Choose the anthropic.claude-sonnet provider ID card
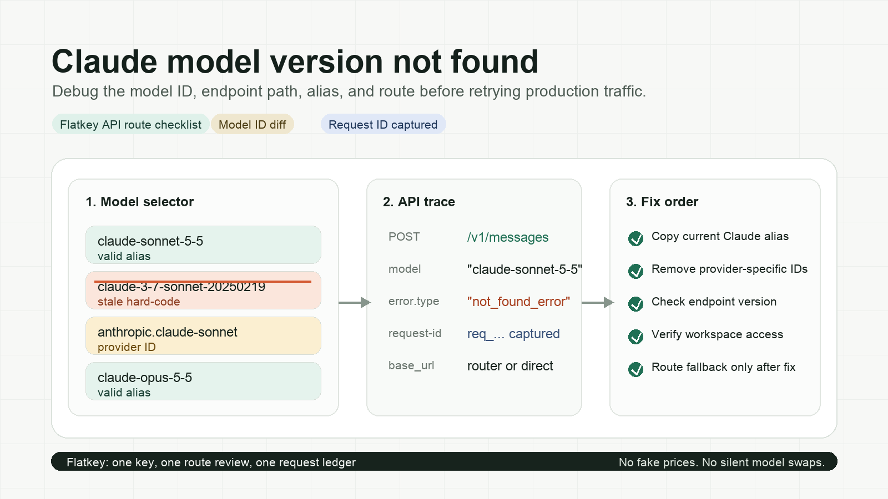Viewport: 888px width, 499px height. 203,335
